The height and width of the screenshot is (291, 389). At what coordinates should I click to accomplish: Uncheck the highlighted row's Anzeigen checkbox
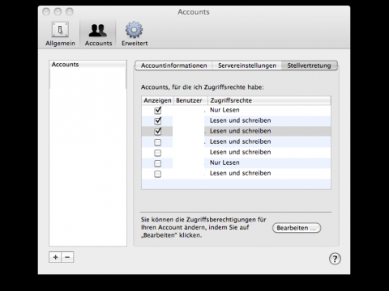(x=158, y=131)
